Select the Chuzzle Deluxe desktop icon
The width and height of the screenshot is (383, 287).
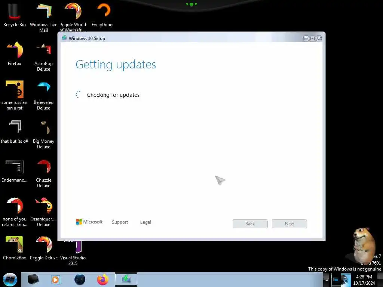[x=43, y=173]
